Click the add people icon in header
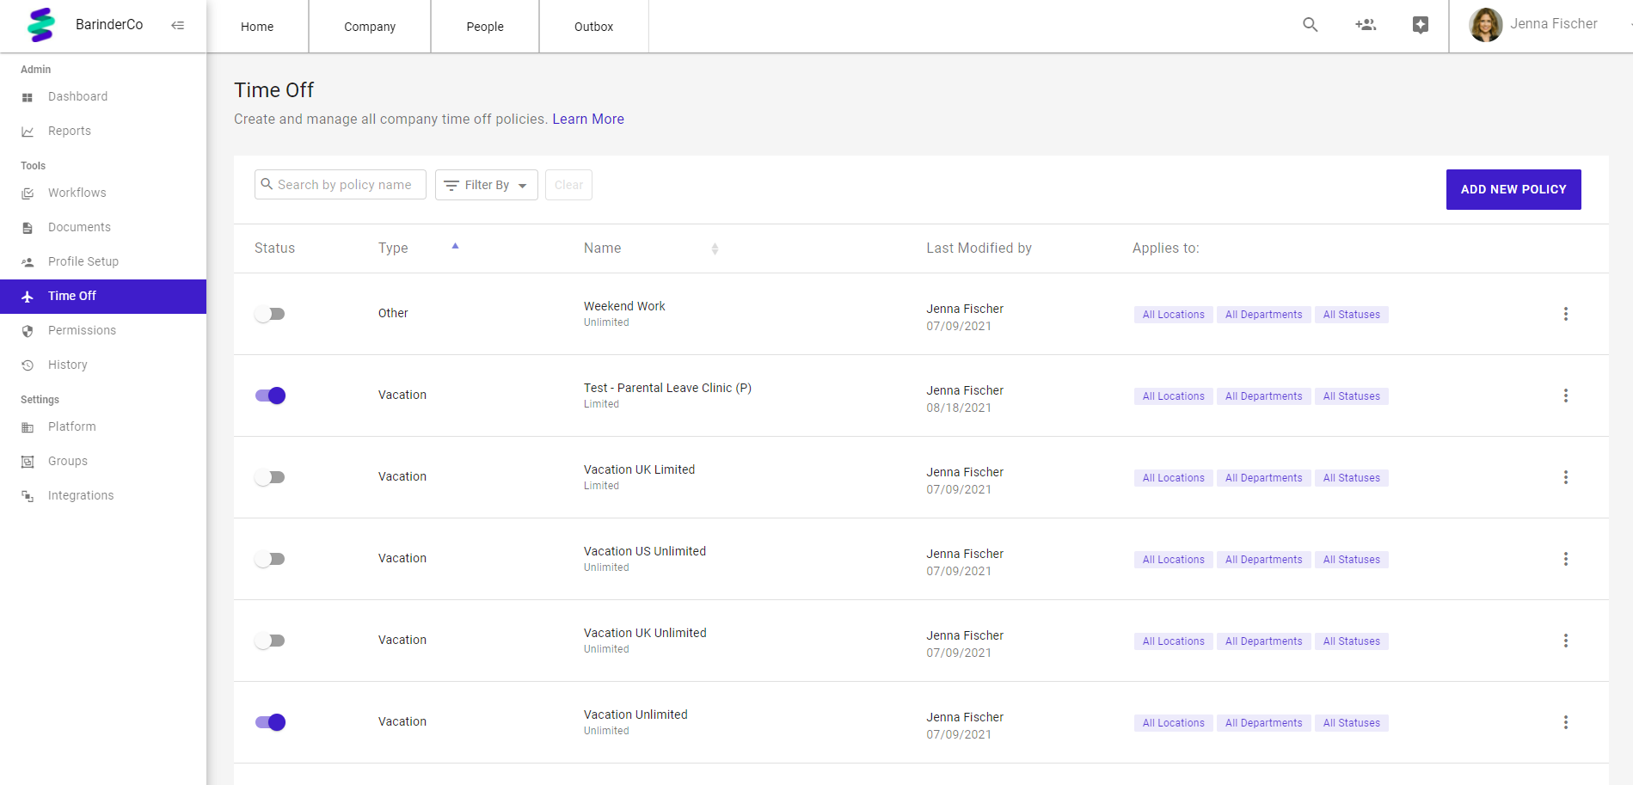This screenshot has width=1633, height=785. [1366, 25]
